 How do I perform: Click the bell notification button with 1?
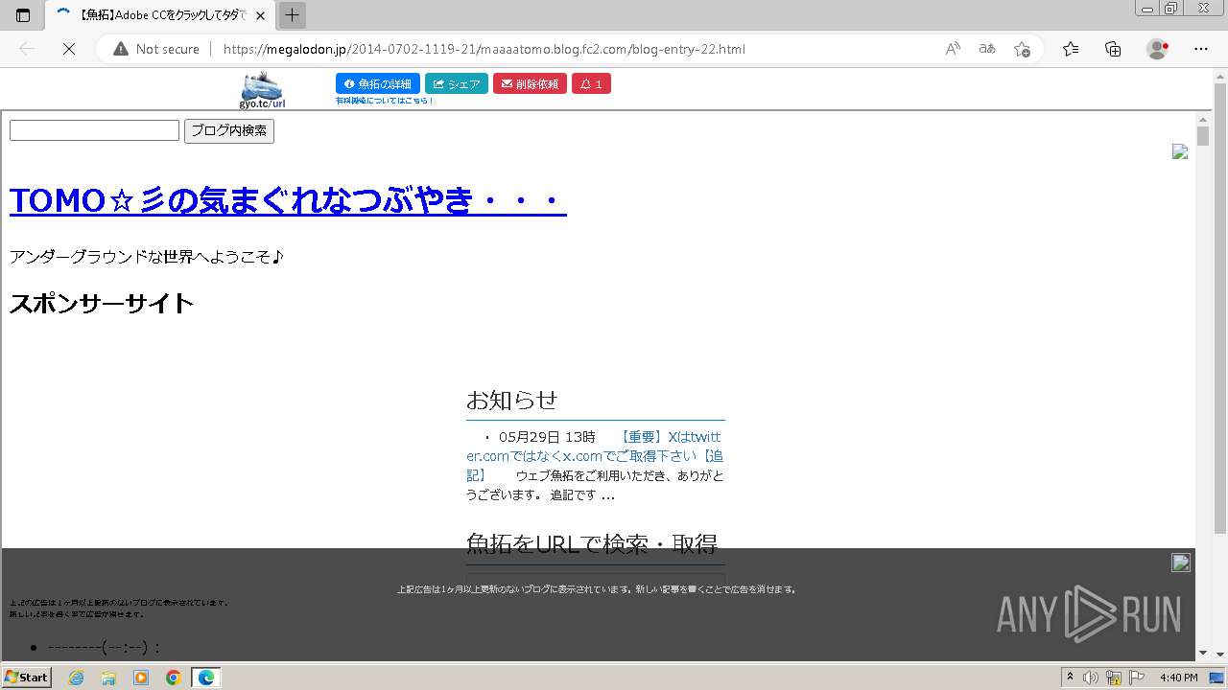591,84
